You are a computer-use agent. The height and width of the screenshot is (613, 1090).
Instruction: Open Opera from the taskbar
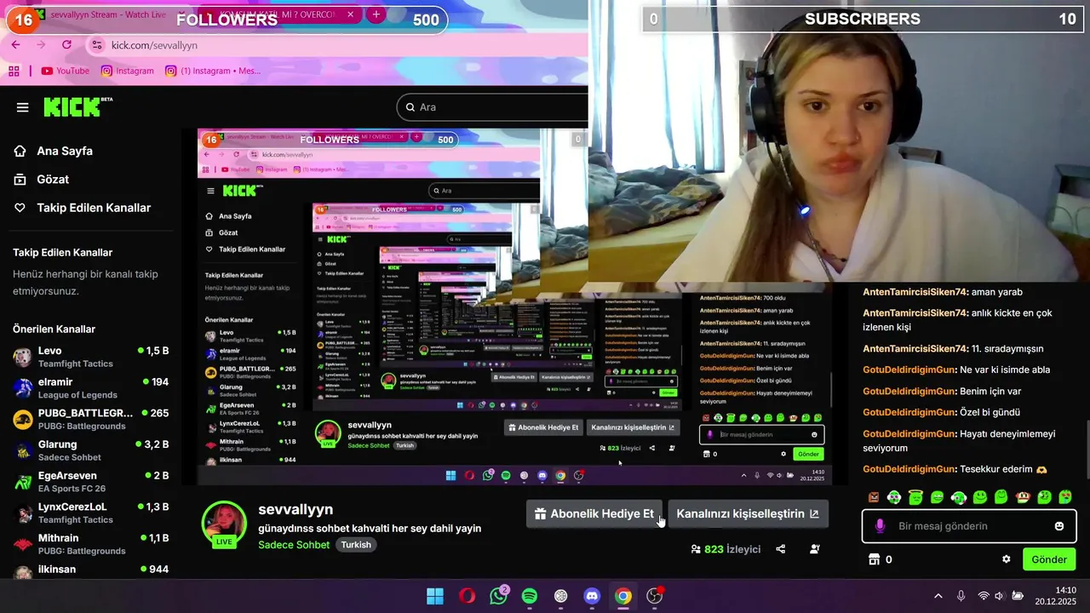467,596
